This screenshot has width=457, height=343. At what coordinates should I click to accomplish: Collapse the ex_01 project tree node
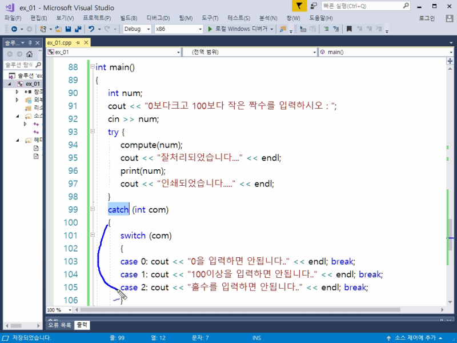point(10,84)
